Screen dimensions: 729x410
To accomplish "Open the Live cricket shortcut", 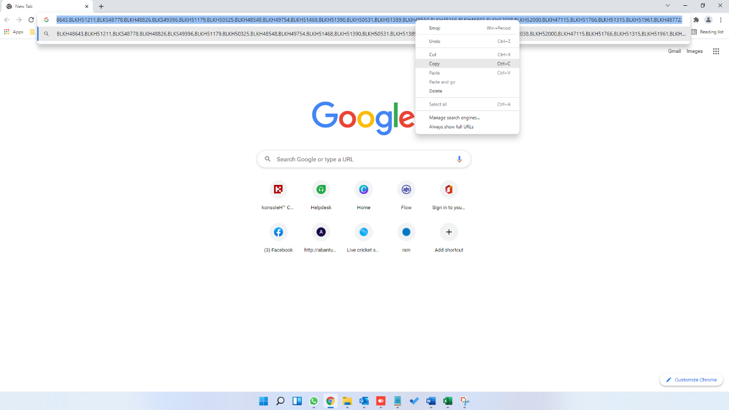I will 363,238.
